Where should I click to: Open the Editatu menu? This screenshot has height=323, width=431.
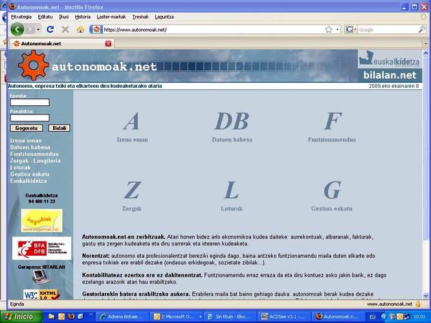point(45,17)
